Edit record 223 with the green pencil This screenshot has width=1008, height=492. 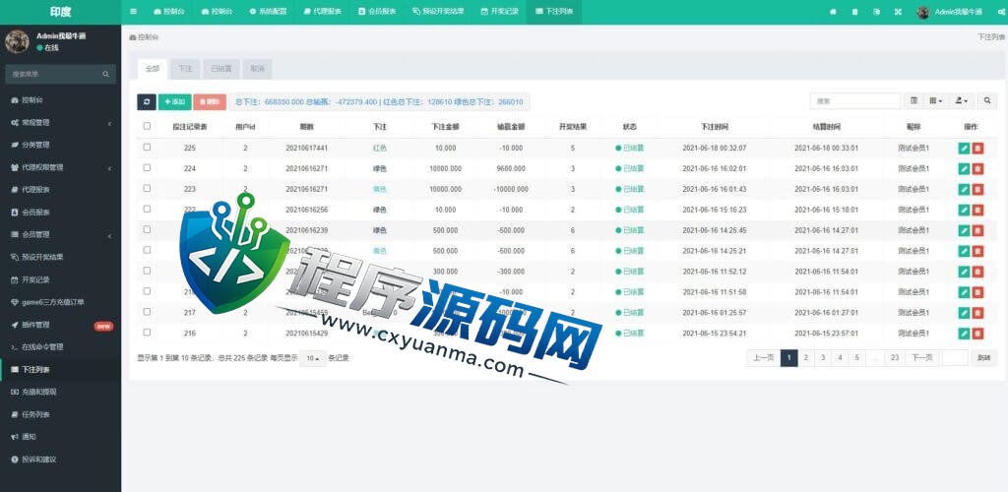coord(964,189)
